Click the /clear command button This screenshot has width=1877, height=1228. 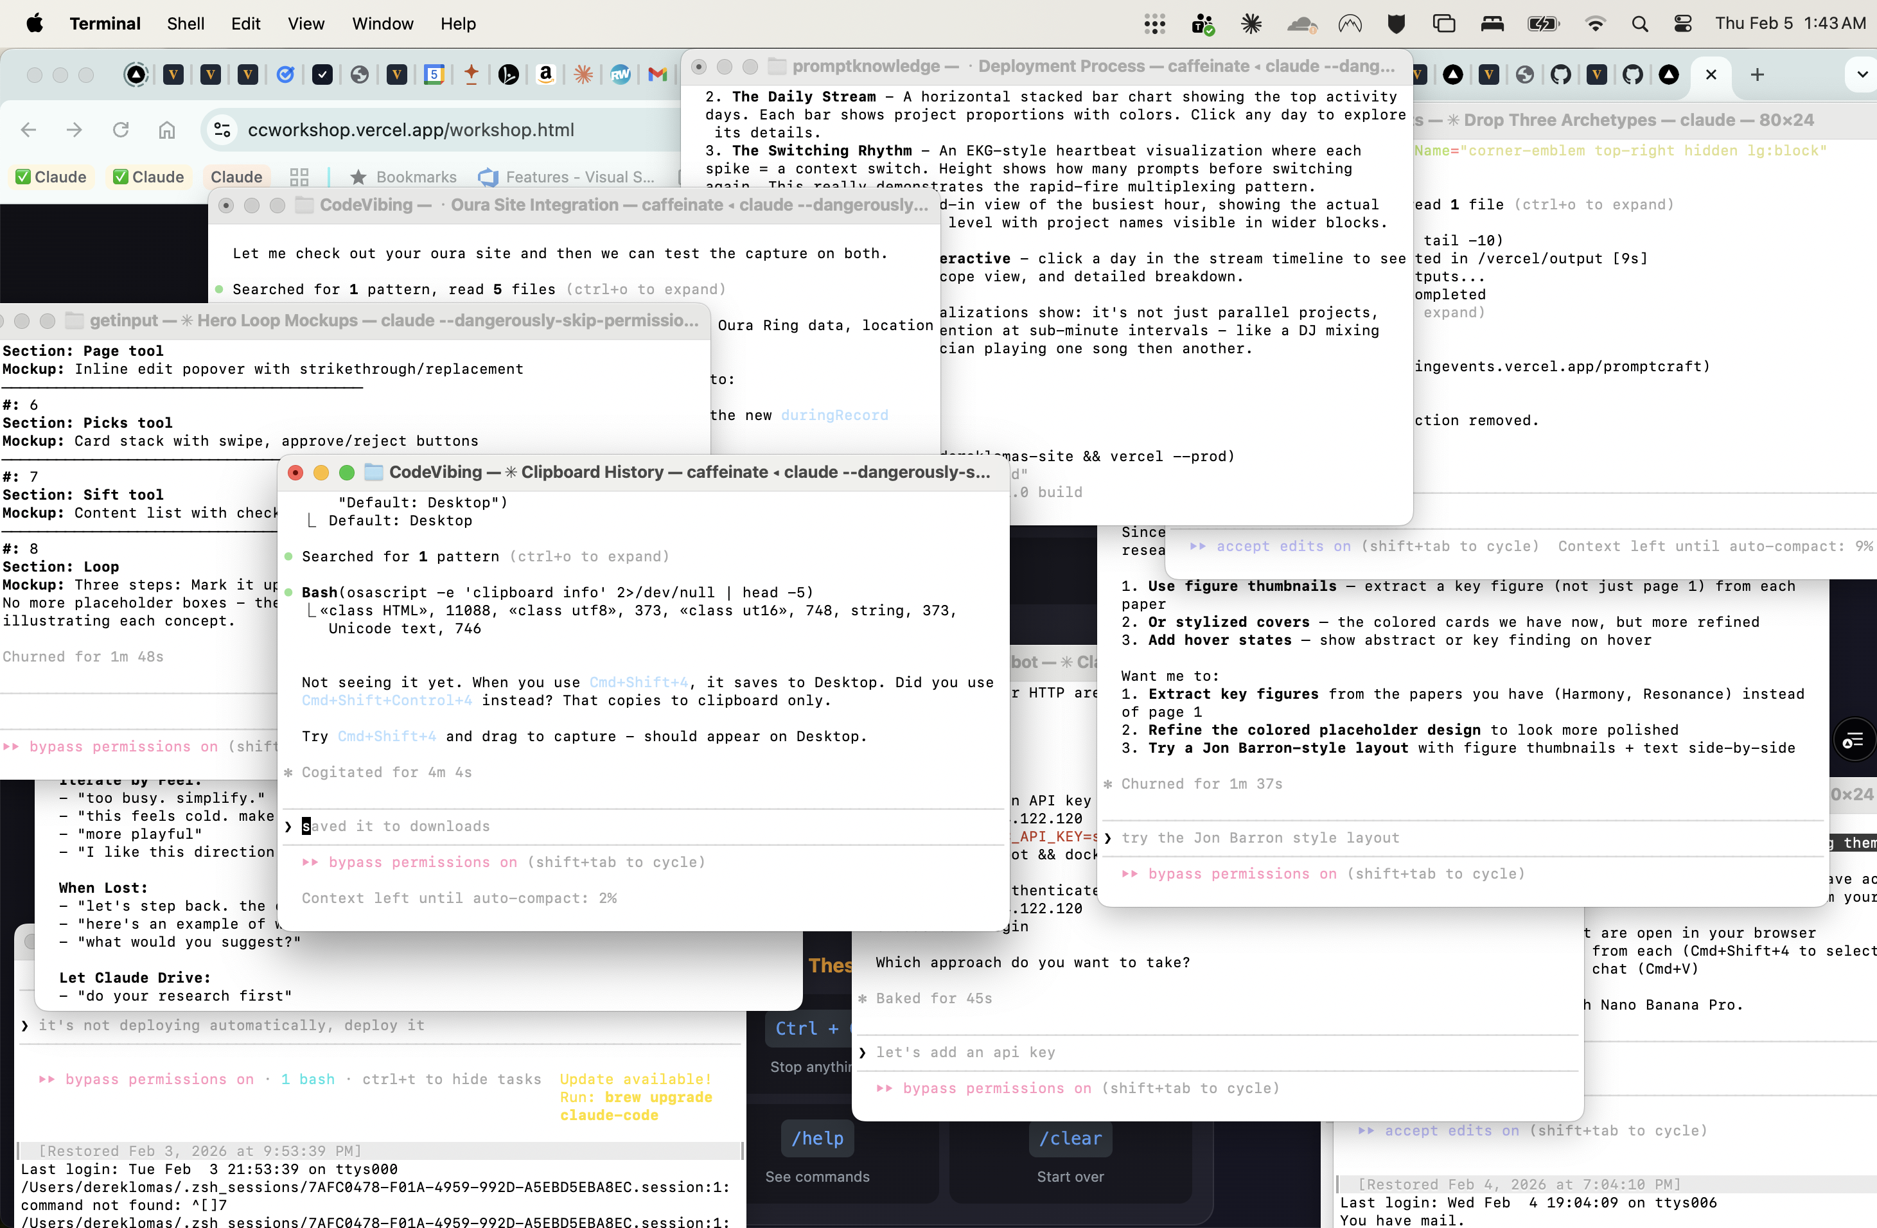pos(1070,1138)
